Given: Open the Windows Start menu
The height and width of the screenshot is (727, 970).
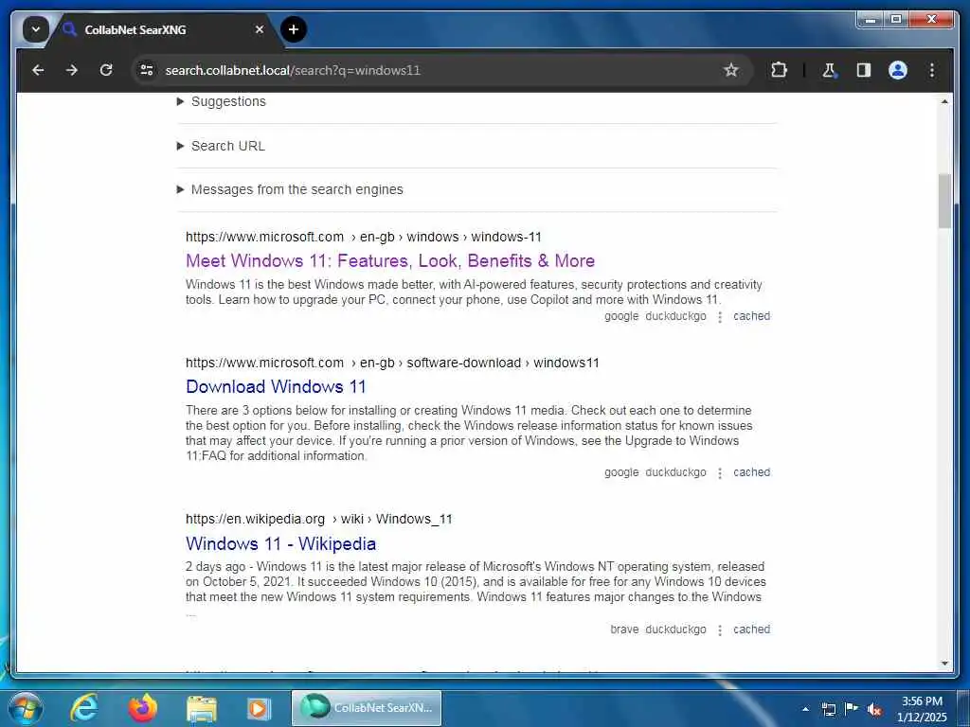Looking at the screenshot, I should tap(26, 708).
